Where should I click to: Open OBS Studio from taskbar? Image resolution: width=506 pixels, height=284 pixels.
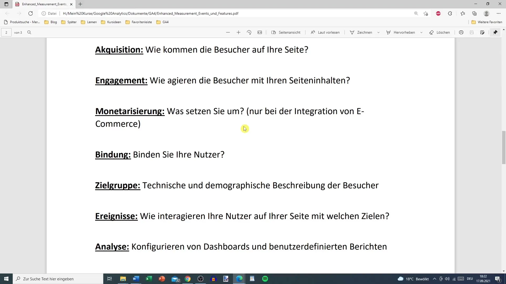pos(201,279)
